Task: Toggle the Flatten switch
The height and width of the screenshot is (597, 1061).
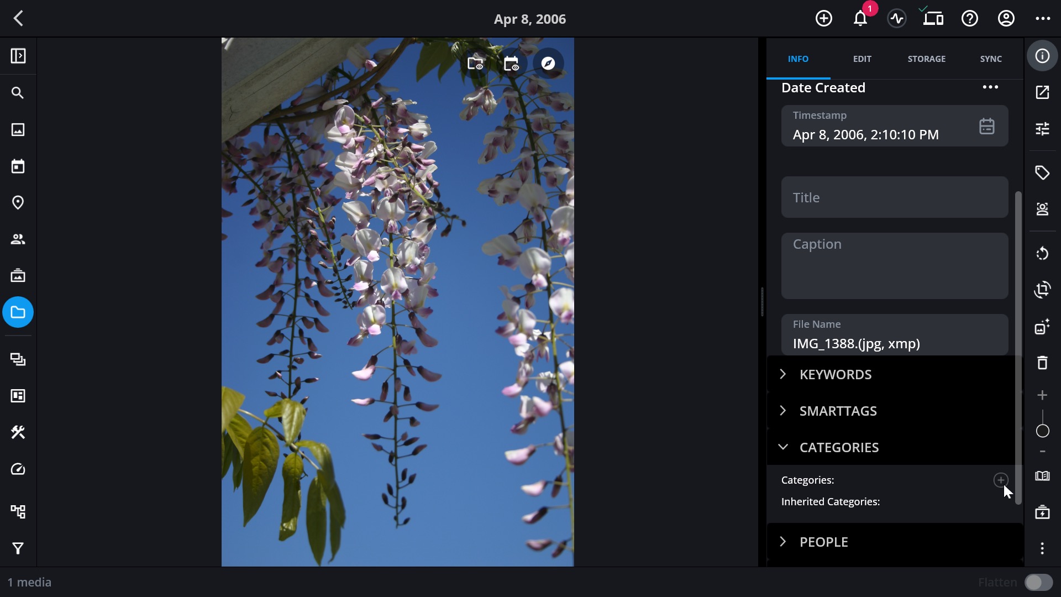Action: tap(1039, 582)
